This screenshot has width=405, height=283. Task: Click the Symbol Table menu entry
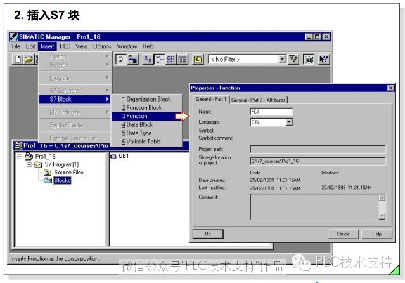coord(75,125)
